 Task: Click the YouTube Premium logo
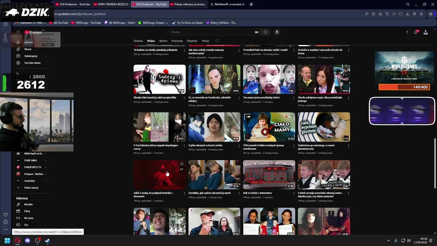tap(33, 32)
